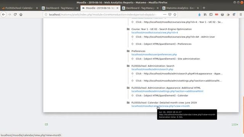Click the address bar URL field
The image size is (244, 137).
click(x=103, y=14)
